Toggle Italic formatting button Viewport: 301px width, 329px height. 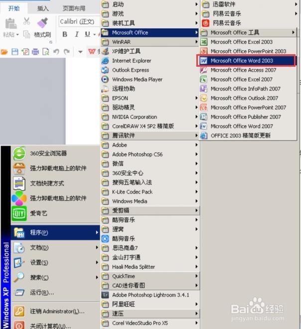[77, 34]
